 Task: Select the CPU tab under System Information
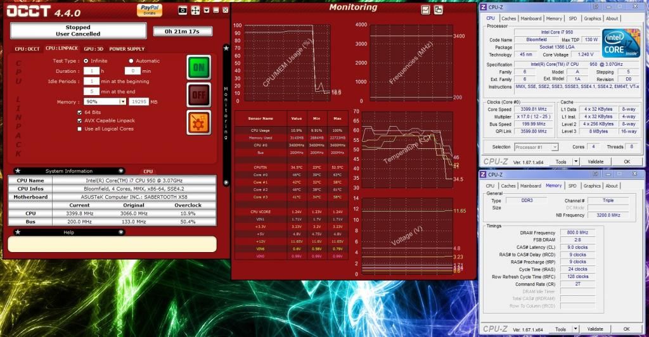148,171
